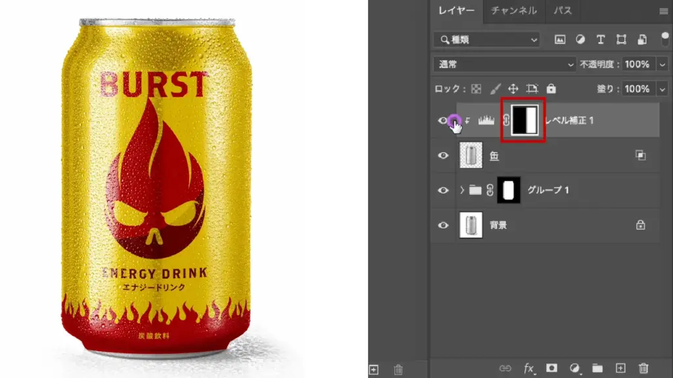The image size is (673, 378).
Task: Click the lock position icon
Action: [513, 89]
